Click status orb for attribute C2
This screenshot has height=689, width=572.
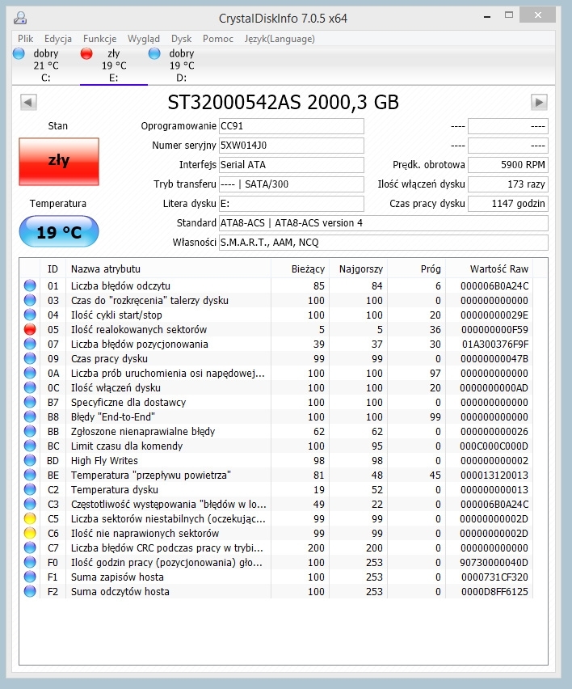[x=30, y=489]
